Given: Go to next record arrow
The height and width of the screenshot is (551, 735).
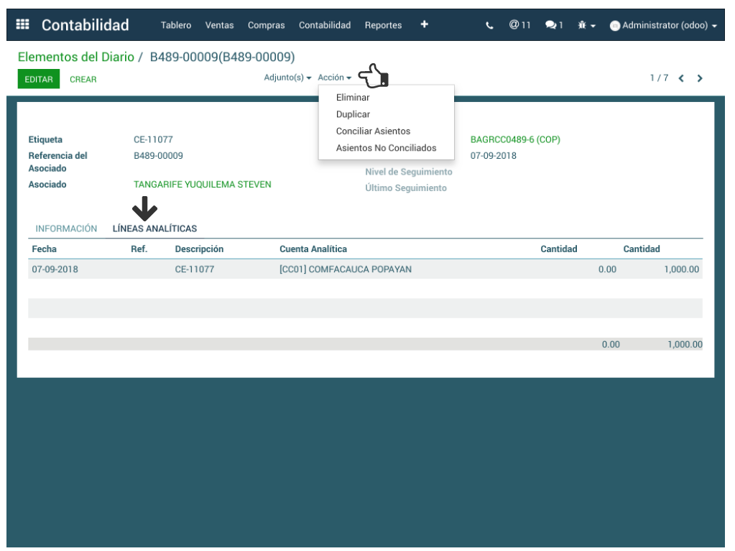Looking at the screenshot, I should pos(700,78).
